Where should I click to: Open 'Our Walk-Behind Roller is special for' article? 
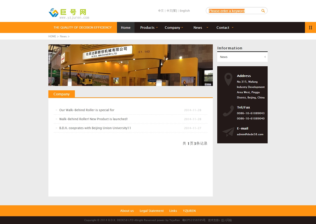click(87, 110)
